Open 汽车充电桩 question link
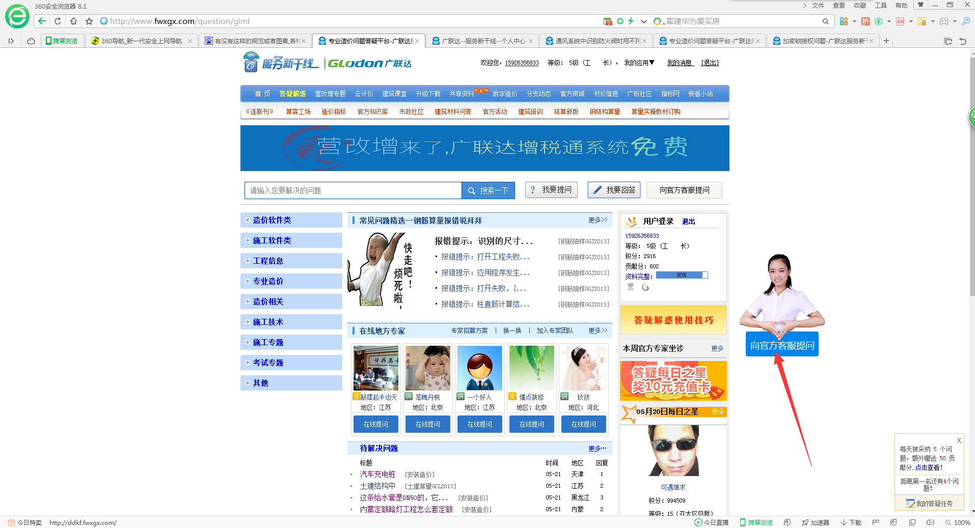975x528 pixels. pos(377,474)
